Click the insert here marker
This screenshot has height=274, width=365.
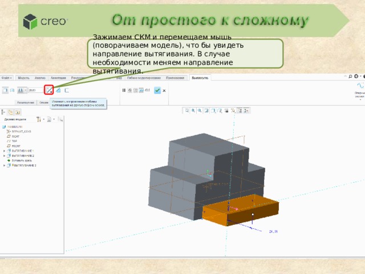[x=19, y=160]
